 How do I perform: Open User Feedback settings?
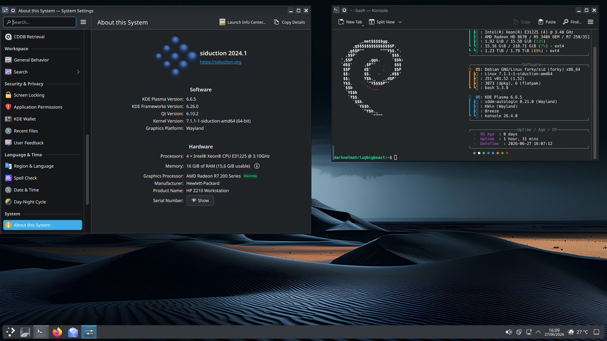point(43,143)
